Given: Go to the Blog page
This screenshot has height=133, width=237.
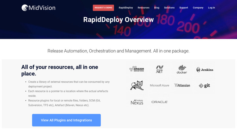Looking at the screenshot, I should 157,8.
